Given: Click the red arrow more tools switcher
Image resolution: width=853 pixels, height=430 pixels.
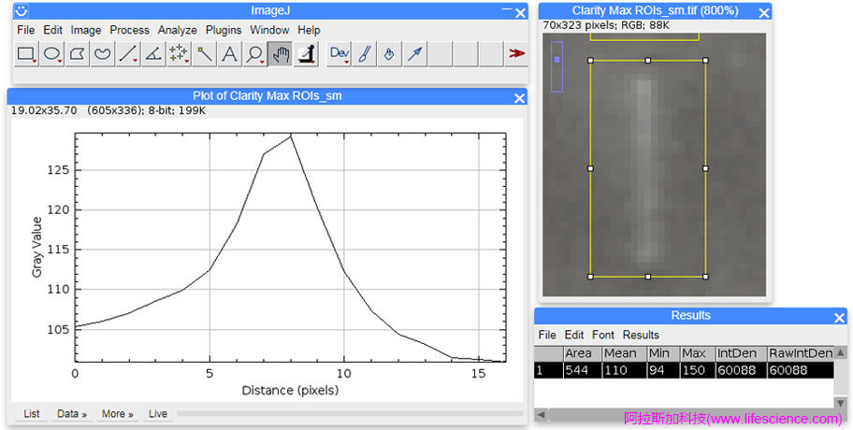Looking at the screenshot, I should [516, 54].
